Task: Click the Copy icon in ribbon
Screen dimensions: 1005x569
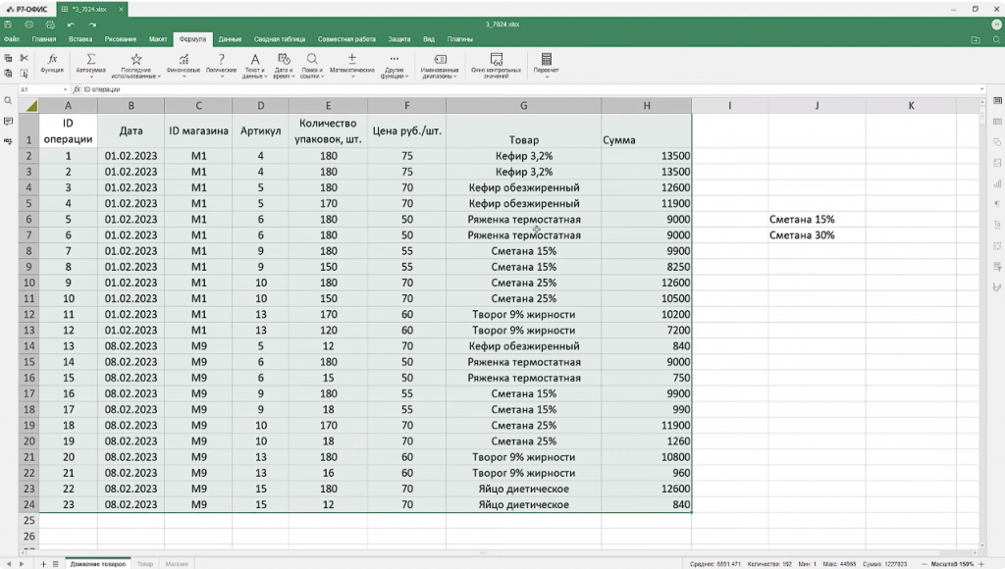Action: point(8,58)
